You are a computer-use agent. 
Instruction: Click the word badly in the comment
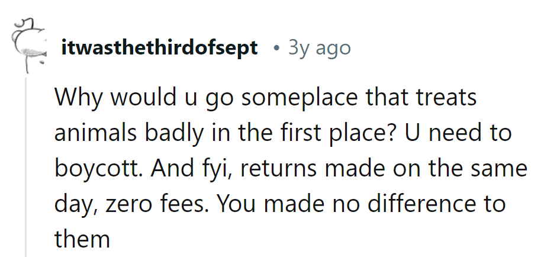coord(174,134)
